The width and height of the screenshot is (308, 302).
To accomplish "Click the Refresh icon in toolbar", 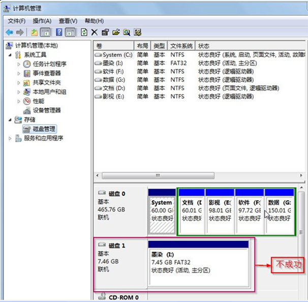I will tap(84, 32).
